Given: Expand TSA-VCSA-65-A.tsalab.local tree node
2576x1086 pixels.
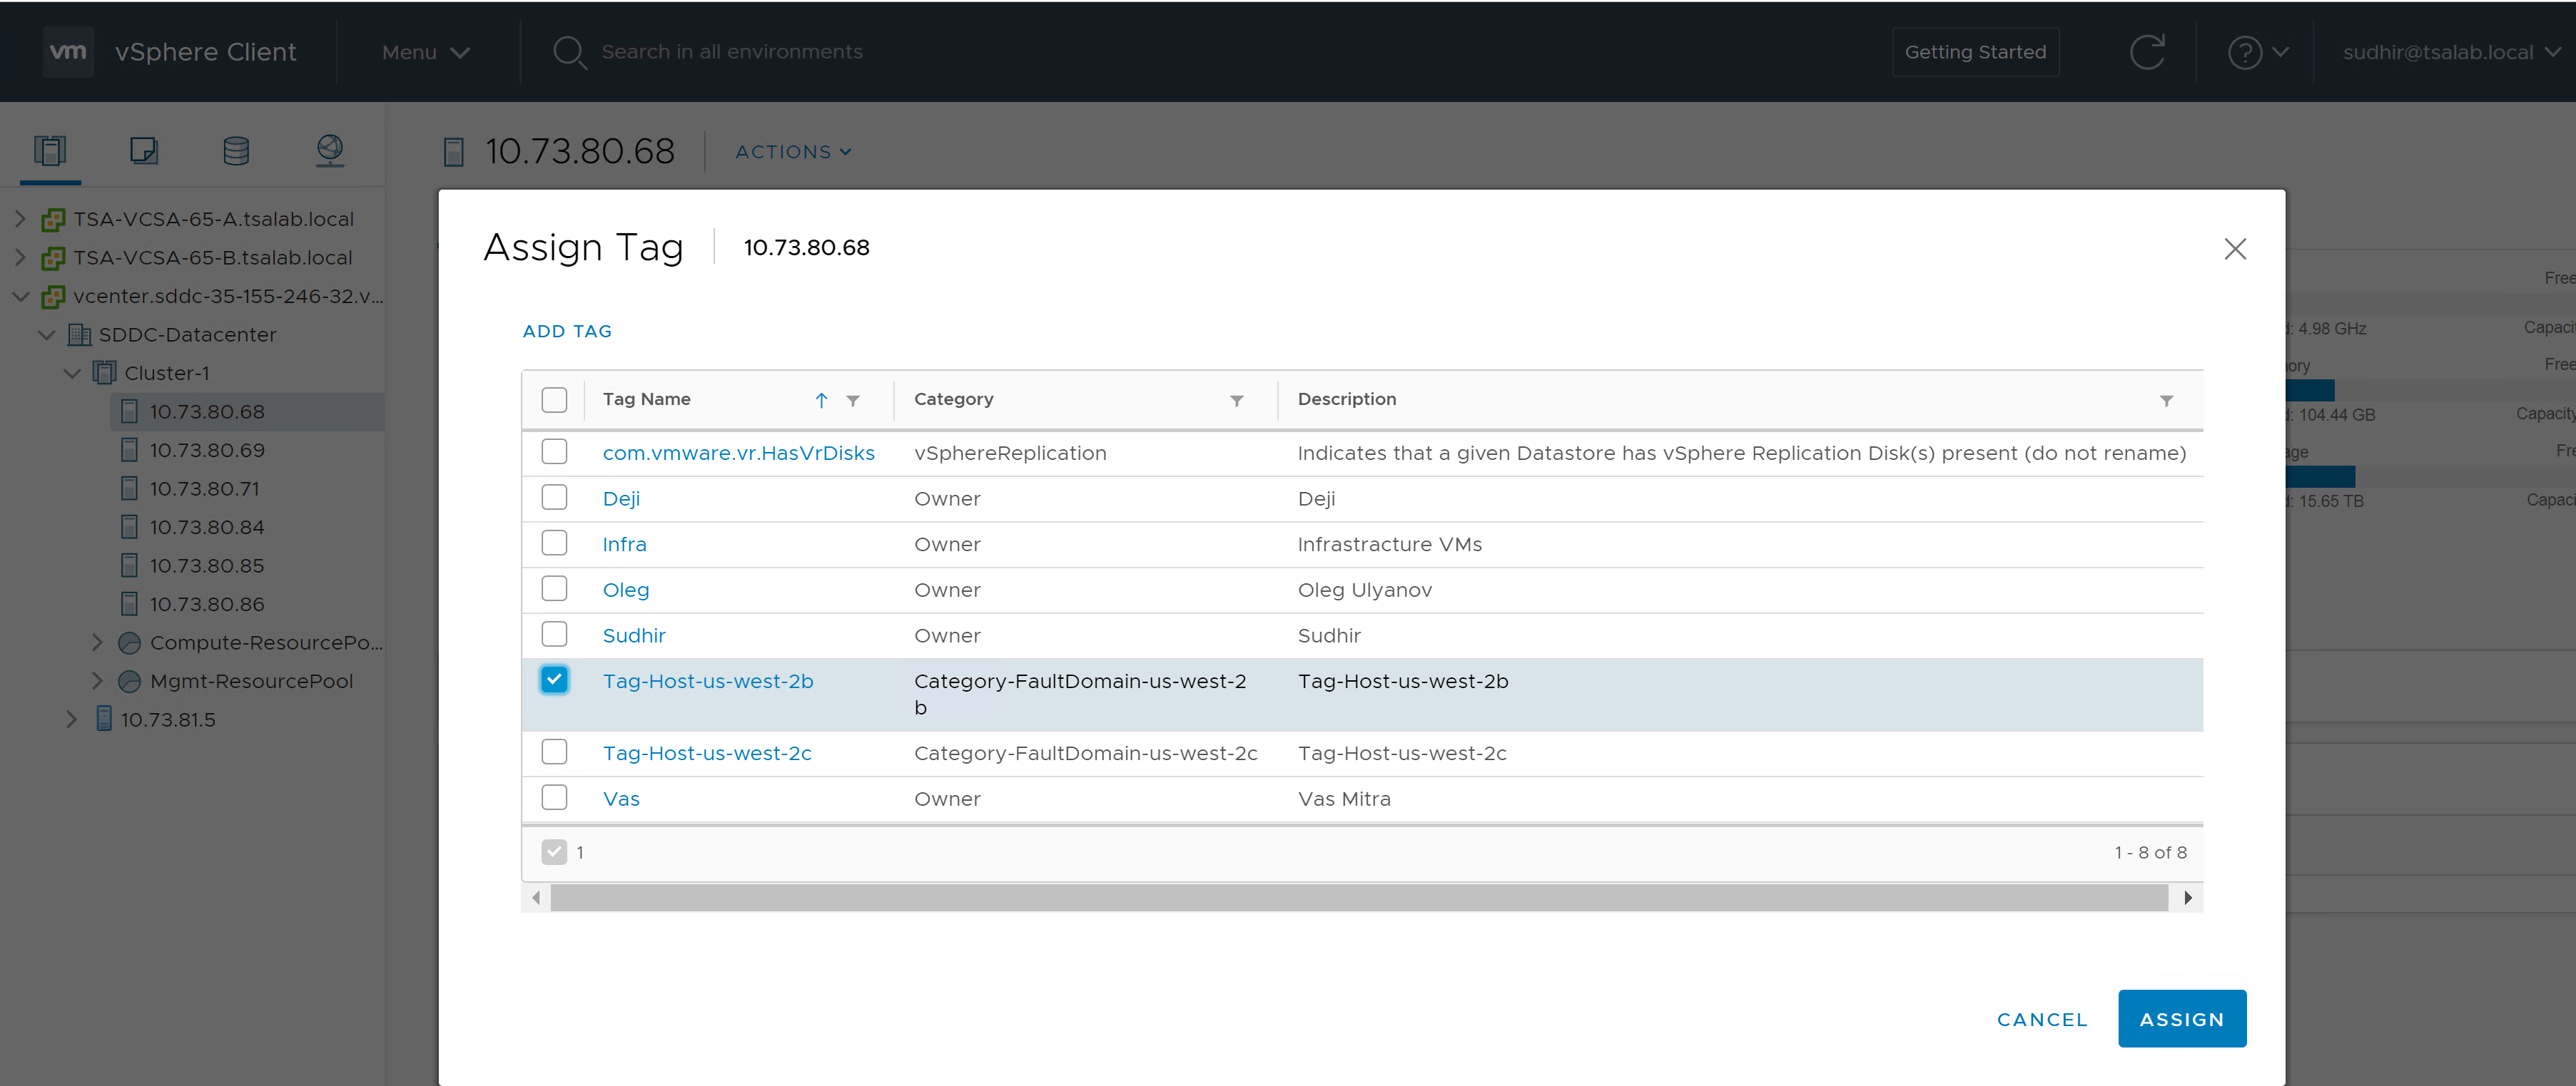Looking at the screenshot, I should pos(20,219).
